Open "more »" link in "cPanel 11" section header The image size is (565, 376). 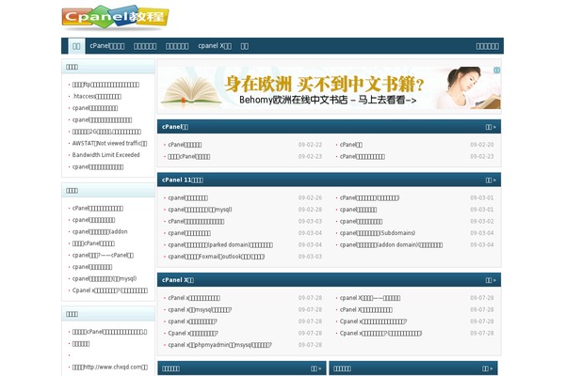tap(491, 180)
